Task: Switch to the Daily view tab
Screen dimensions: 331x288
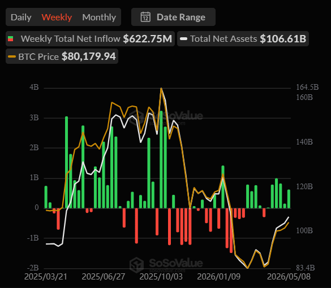Action: pos(21,18)
